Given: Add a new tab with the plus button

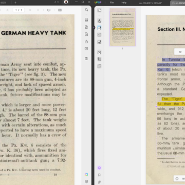Looking at the screenshot, I should point(15,3).
